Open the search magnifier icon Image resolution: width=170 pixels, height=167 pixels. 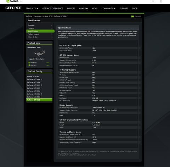(153, 1)
